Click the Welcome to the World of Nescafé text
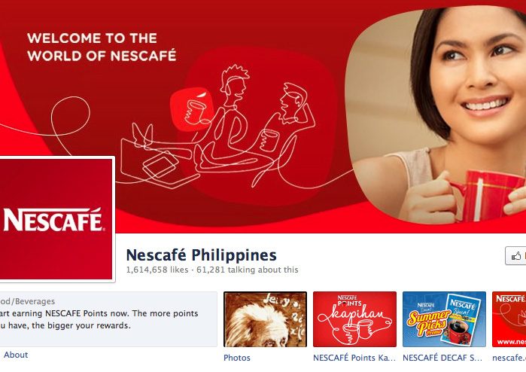 coord(102,47)
